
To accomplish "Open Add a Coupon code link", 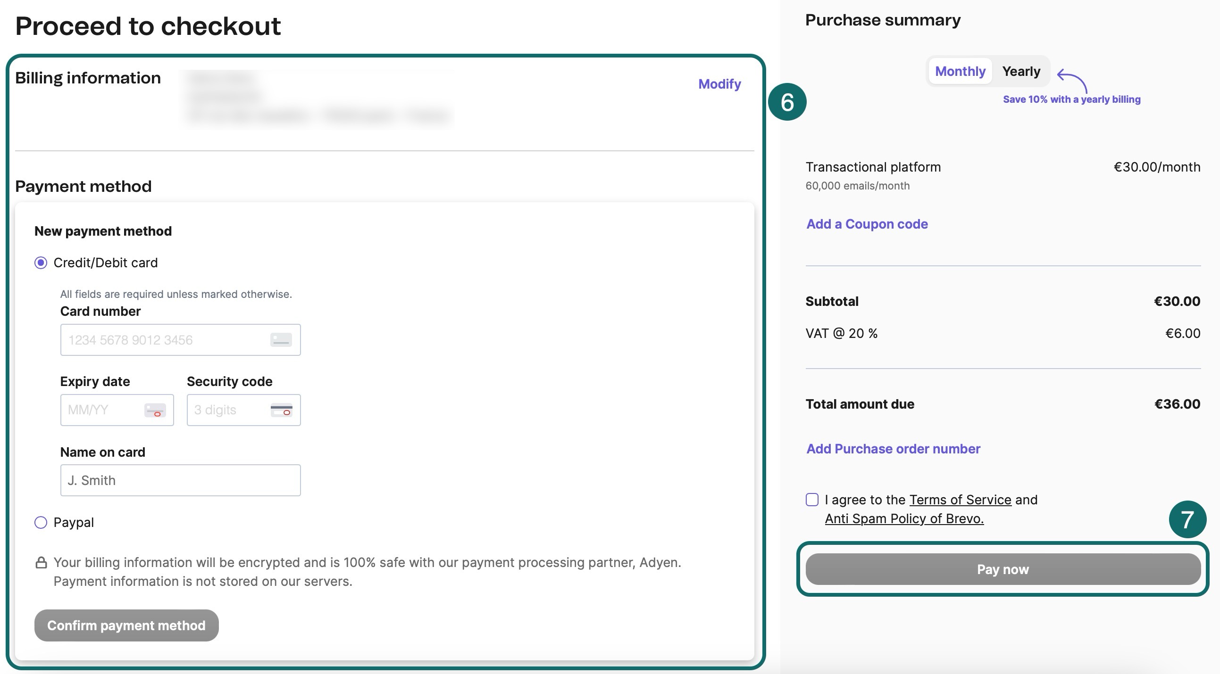I will [867, 224].
